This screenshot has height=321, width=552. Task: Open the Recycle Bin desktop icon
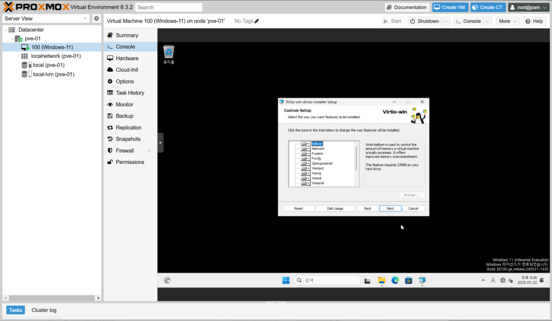click(169, 53)
